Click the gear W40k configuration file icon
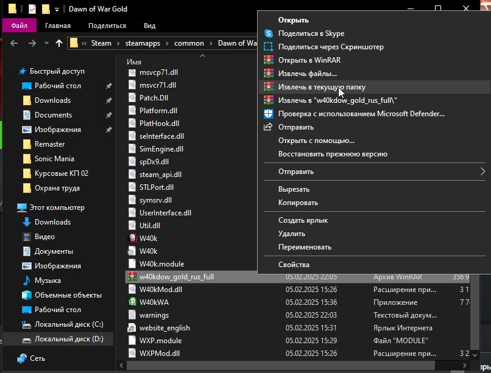 (132, 251)
